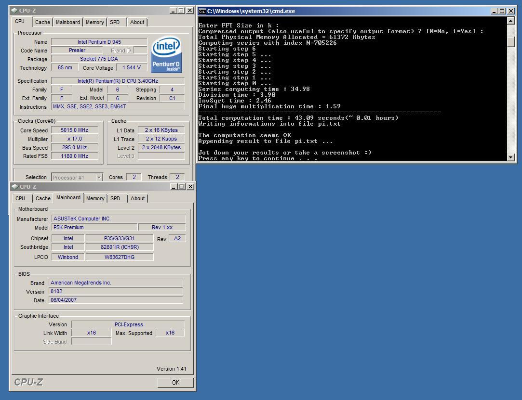Click the Threads count value field
This screenshot has width=522, height=400.
point(177,177)
